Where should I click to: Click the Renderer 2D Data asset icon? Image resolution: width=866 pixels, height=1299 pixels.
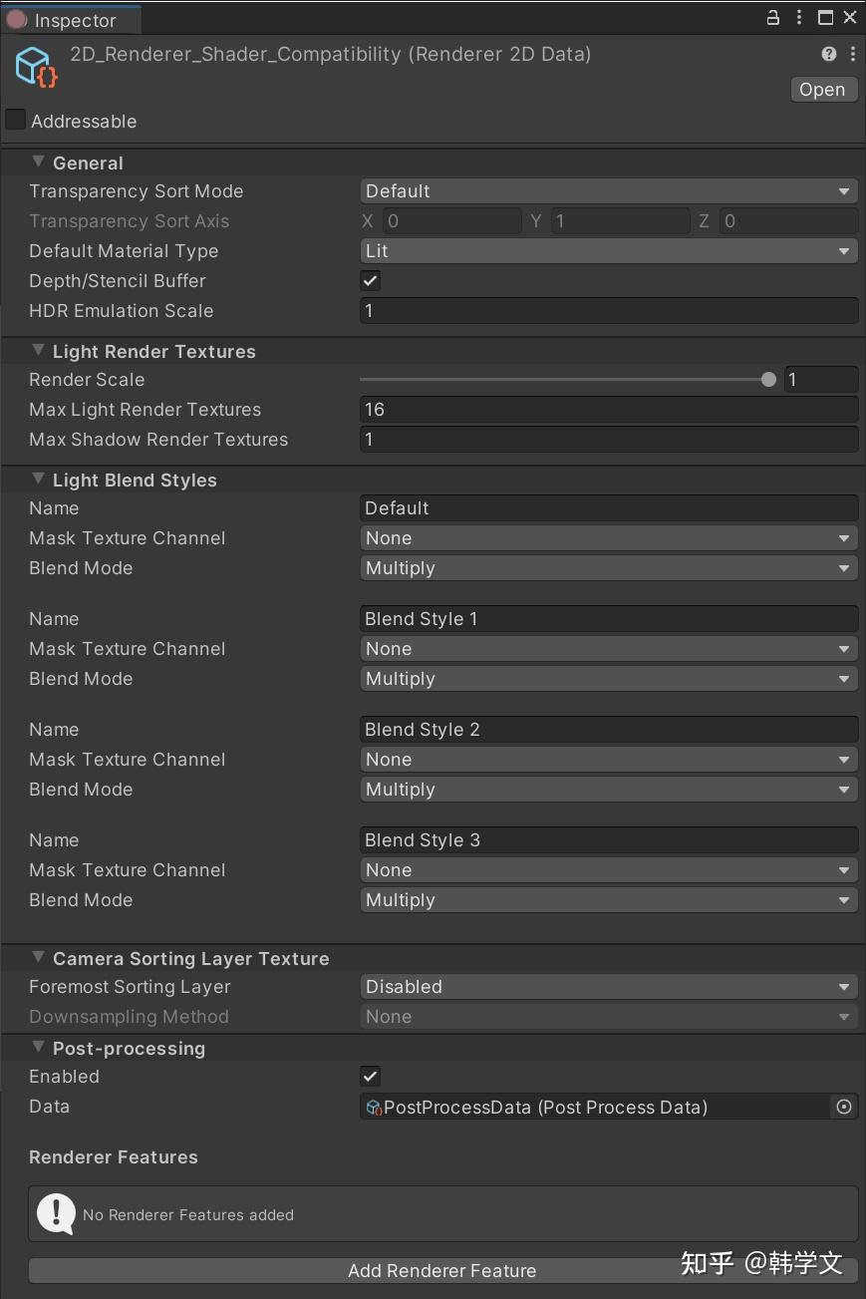click(36, 66)
